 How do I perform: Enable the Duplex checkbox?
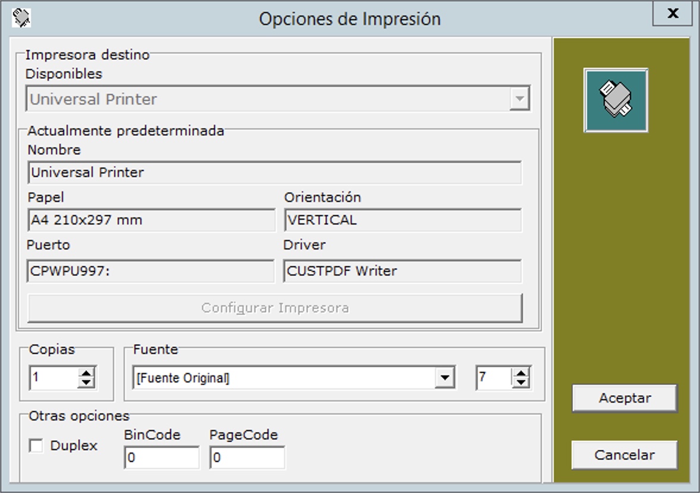36,446
